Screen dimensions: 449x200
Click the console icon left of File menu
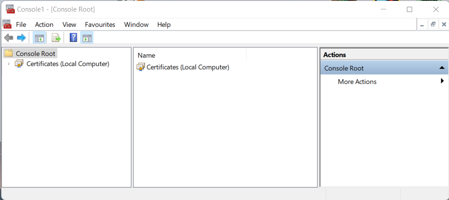tap(7, 25)
